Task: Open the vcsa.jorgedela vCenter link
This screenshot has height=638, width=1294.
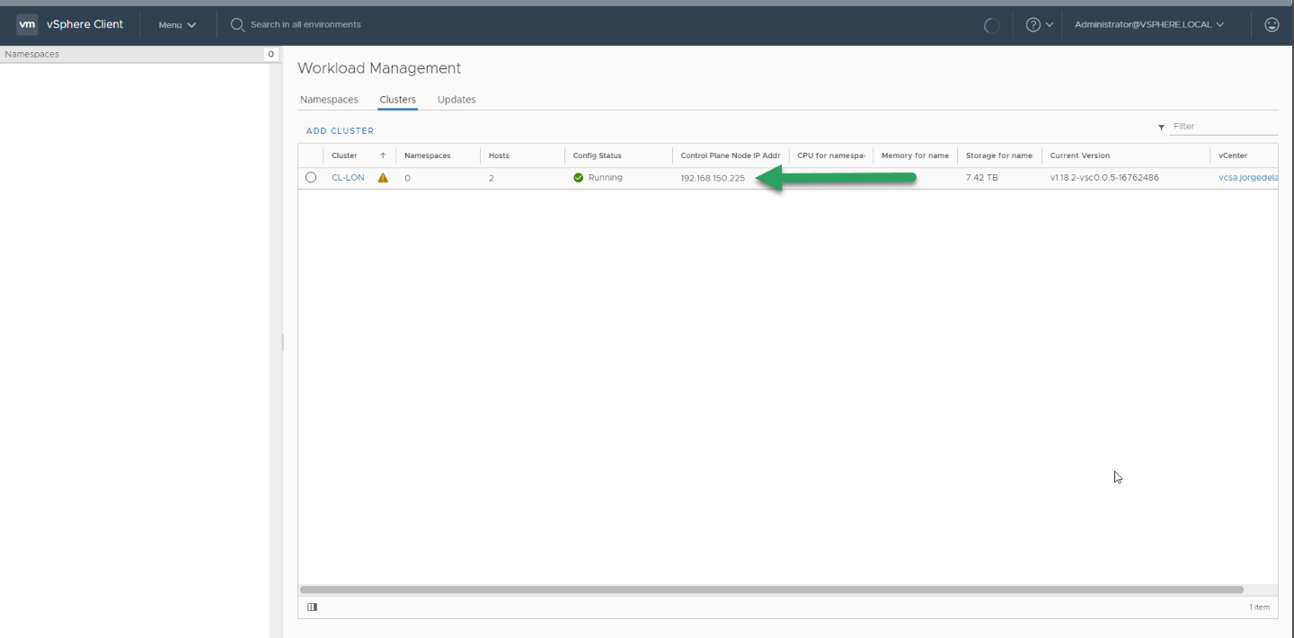Action: click(1248, 178)
